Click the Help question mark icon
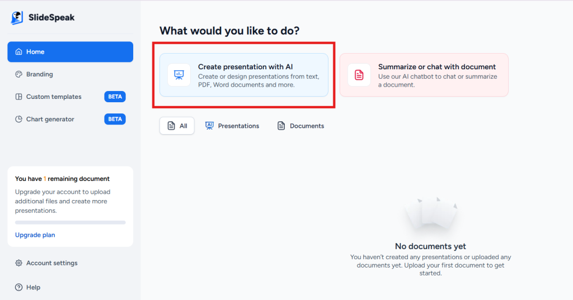 18,288
